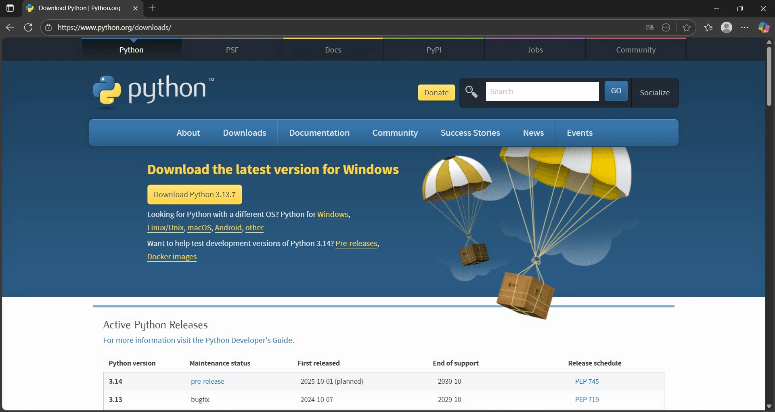The width and height of the screenshot is (775, 412).
Task: Click the python logo
Action: [153, 91]
